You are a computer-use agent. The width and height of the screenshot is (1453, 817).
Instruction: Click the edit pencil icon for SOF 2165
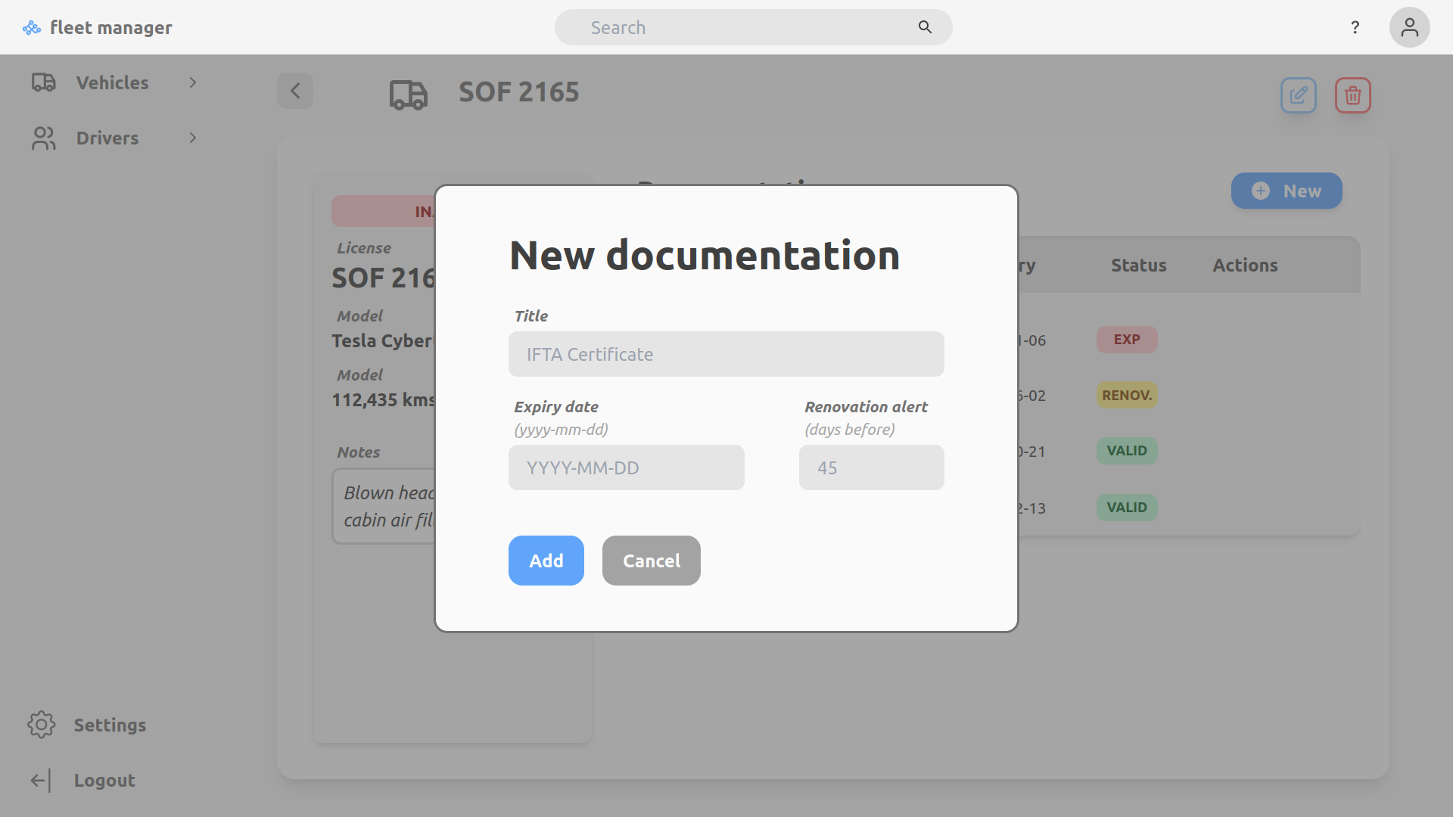point(1298,95)
